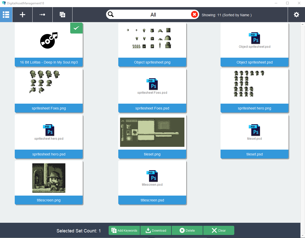The image size is (305, 238).
Task: Click the '16 Bit Lolitas - Deep In My Soul.mp3' label
Action: (x=49, y=62)
